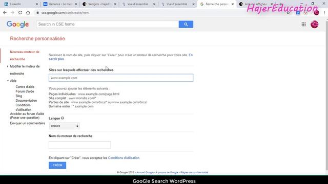This screenshot has width=328, height=184.
Task: Open the Accueil Google footer link
Action: 145,173
